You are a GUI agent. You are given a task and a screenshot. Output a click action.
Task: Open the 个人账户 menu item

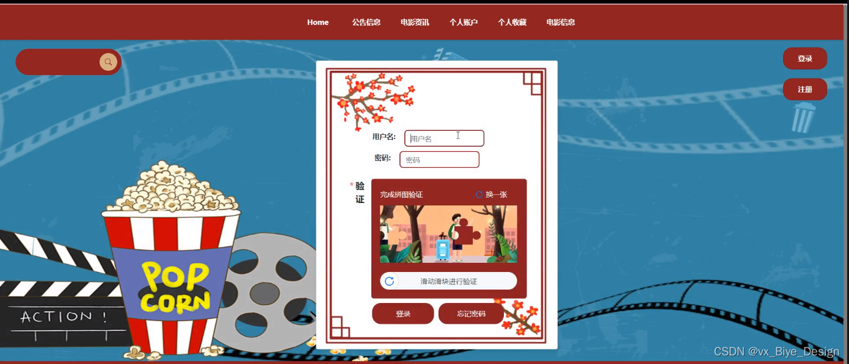point(464,23)
